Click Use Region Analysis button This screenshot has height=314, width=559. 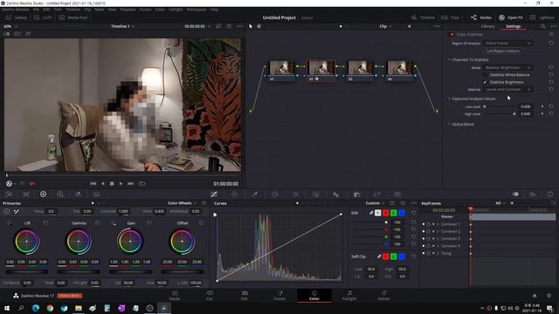click(503, 51)
